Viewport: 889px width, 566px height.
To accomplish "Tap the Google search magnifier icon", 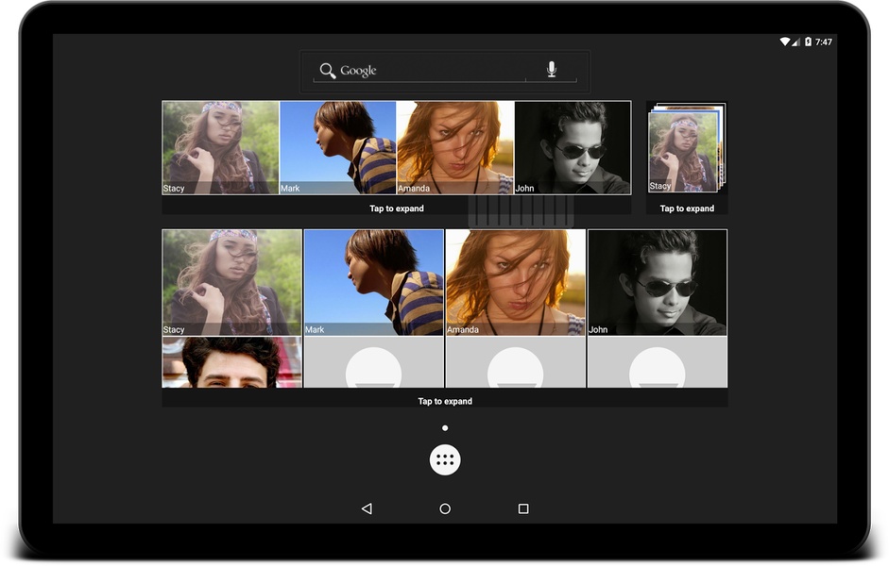I will pos(328,71).
